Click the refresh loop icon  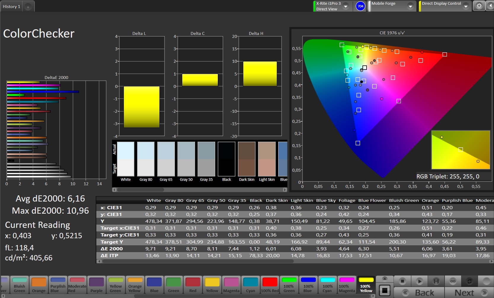pyautogui.click(x=469, y=281)
